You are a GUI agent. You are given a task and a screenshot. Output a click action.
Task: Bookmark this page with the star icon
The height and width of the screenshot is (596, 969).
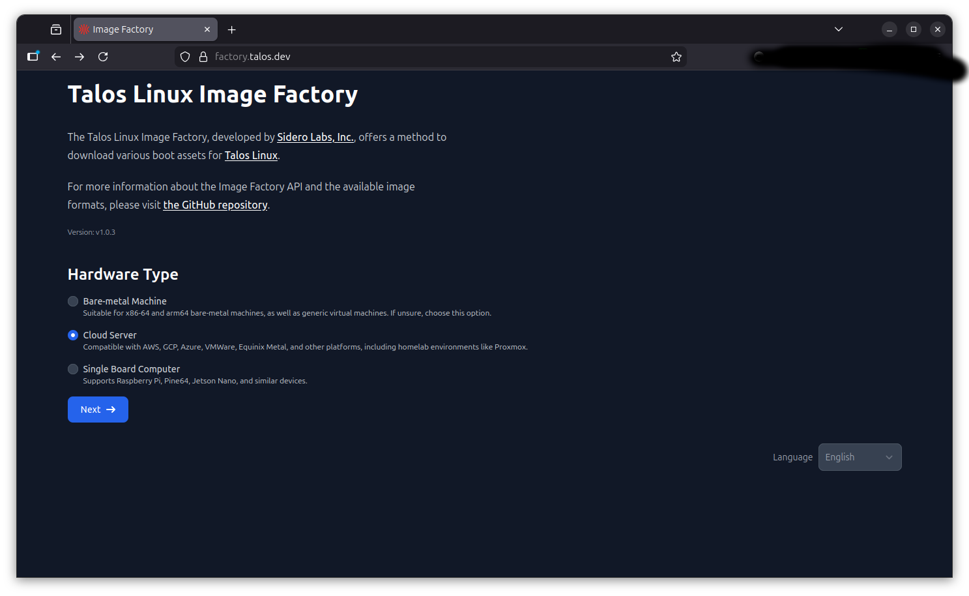pos(676,57)
